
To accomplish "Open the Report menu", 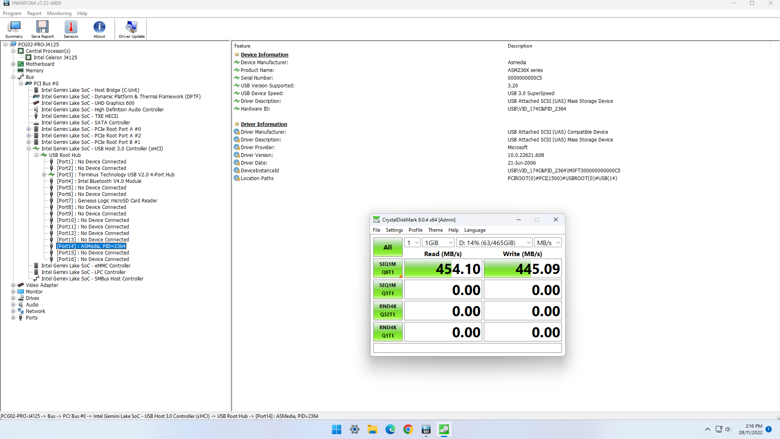I will [x=34, y=13].
